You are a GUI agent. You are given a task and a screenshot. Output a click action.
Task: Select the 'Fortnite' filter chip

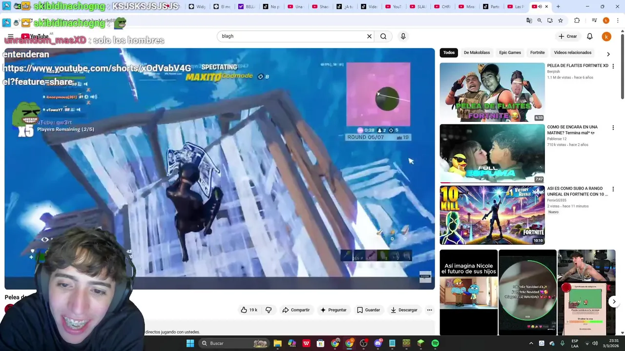[x=537, y=53]
